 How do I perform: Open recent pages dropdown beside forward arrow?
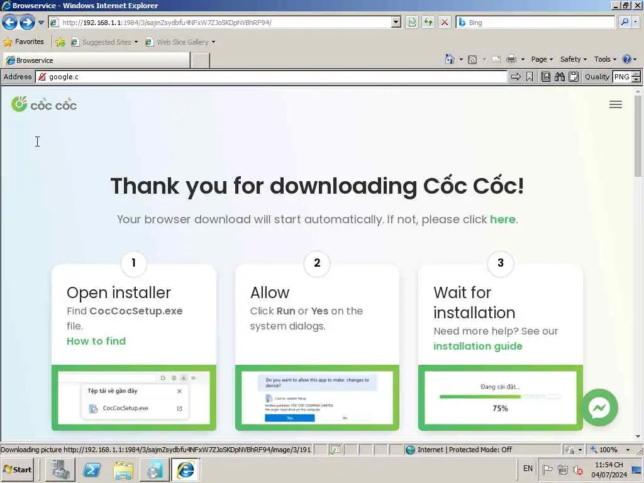[x=41, y=23]
